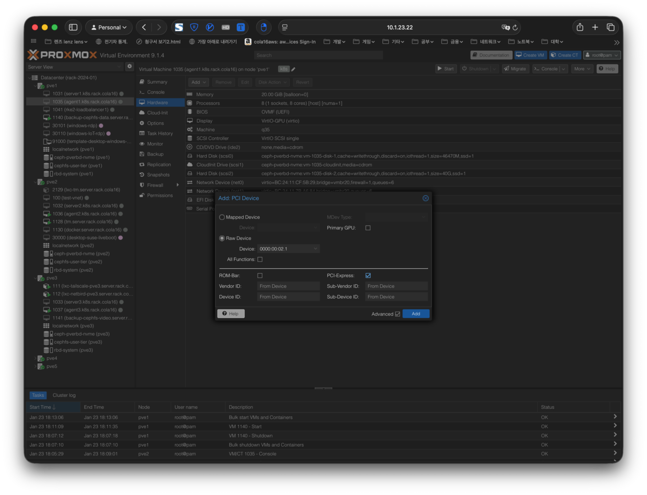Uncheck the PCI-Express checkbox
The height and width of the screenshot is (495, 647).
pyautogui.click(x=368, y=276)
